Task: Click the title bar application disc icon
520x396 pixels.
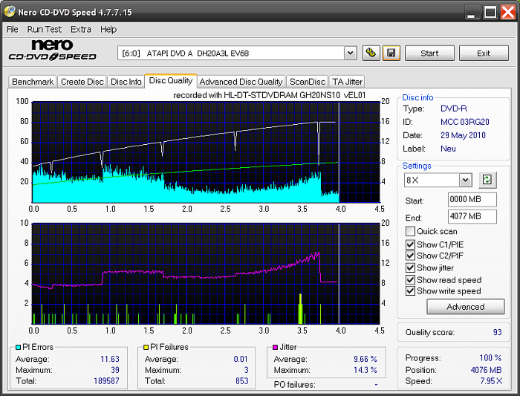Action: tap(11, 12)
